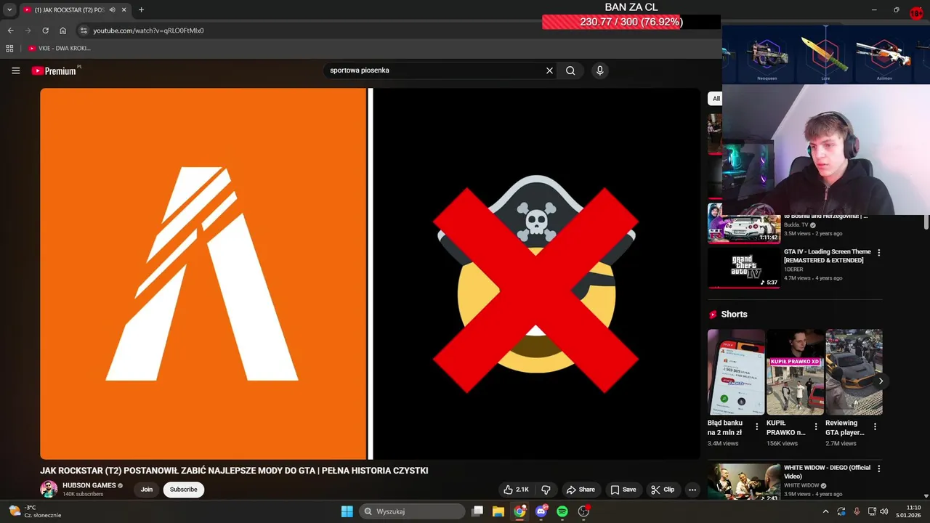Image resolution: width=930 pixels, height=523 pixels.
Task: Open Discord from the taskbar
Action: (541, 511)
